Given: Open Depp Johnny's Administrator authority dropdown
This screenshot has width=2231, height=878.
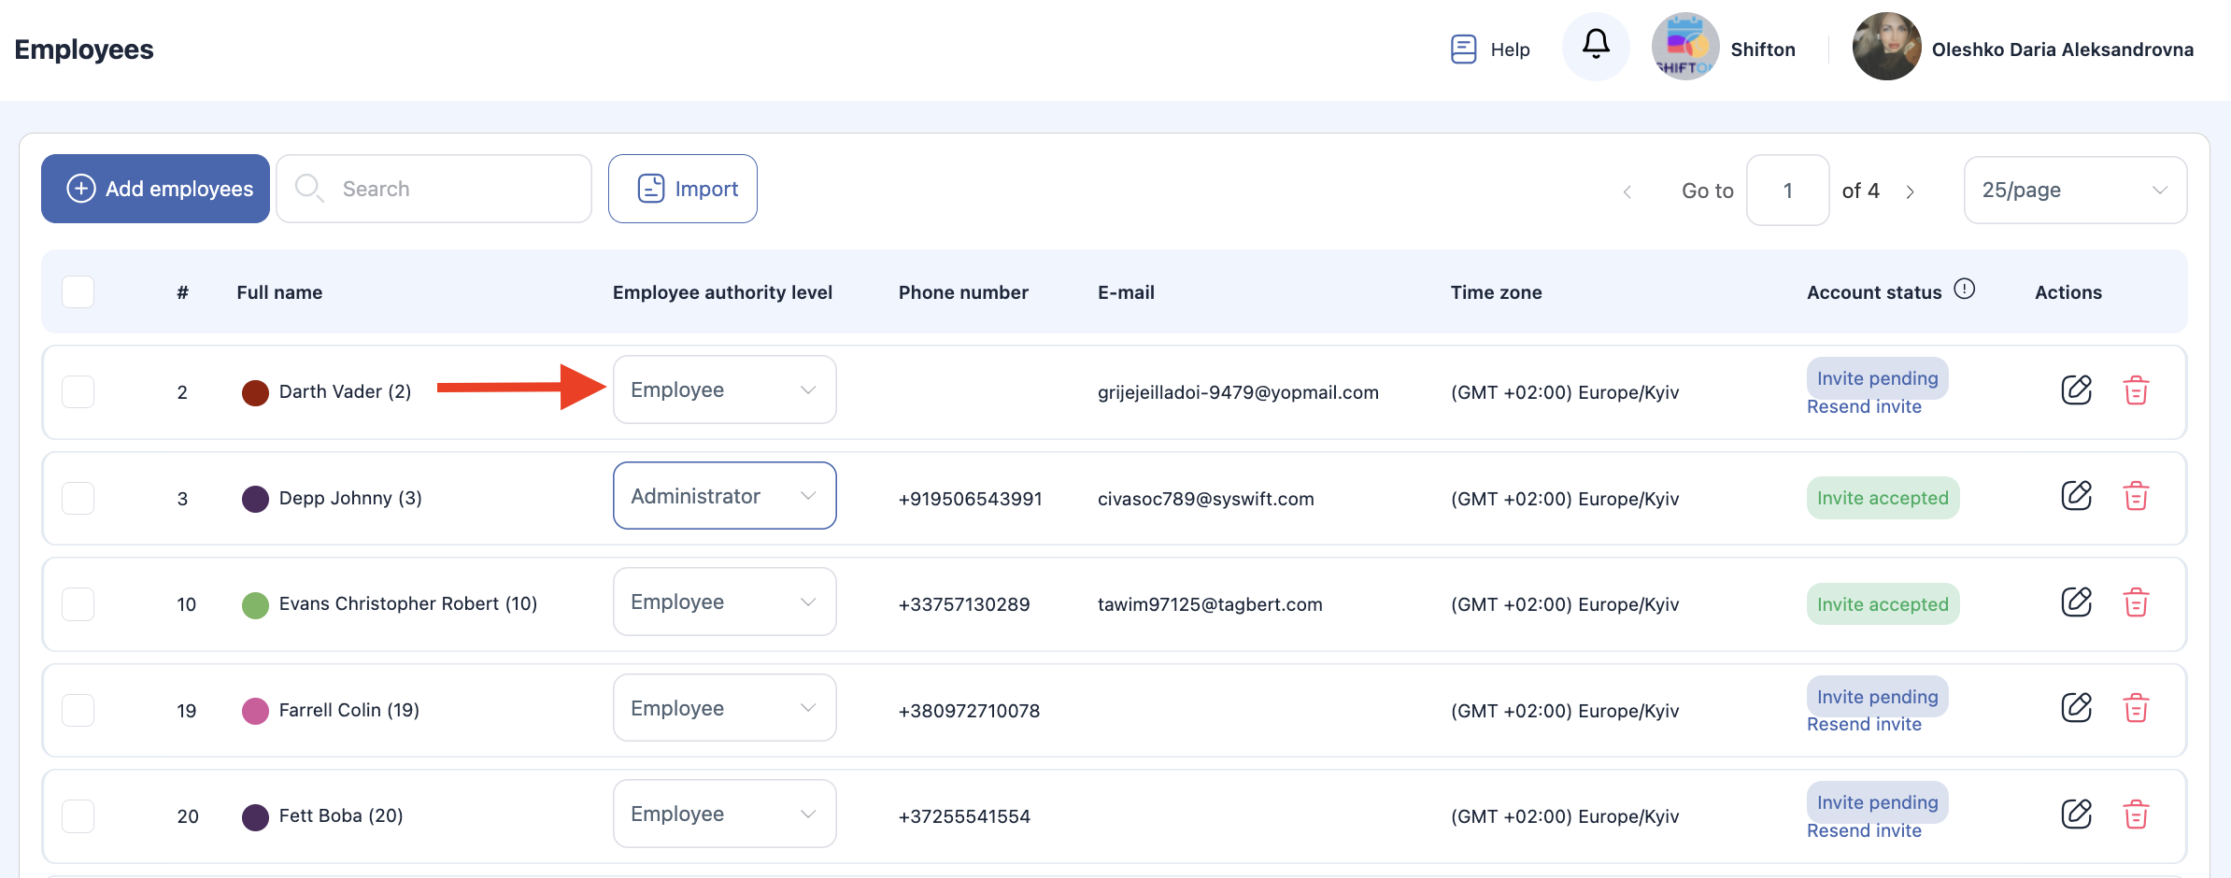Looking at the screenshot, I should point(724,496).
